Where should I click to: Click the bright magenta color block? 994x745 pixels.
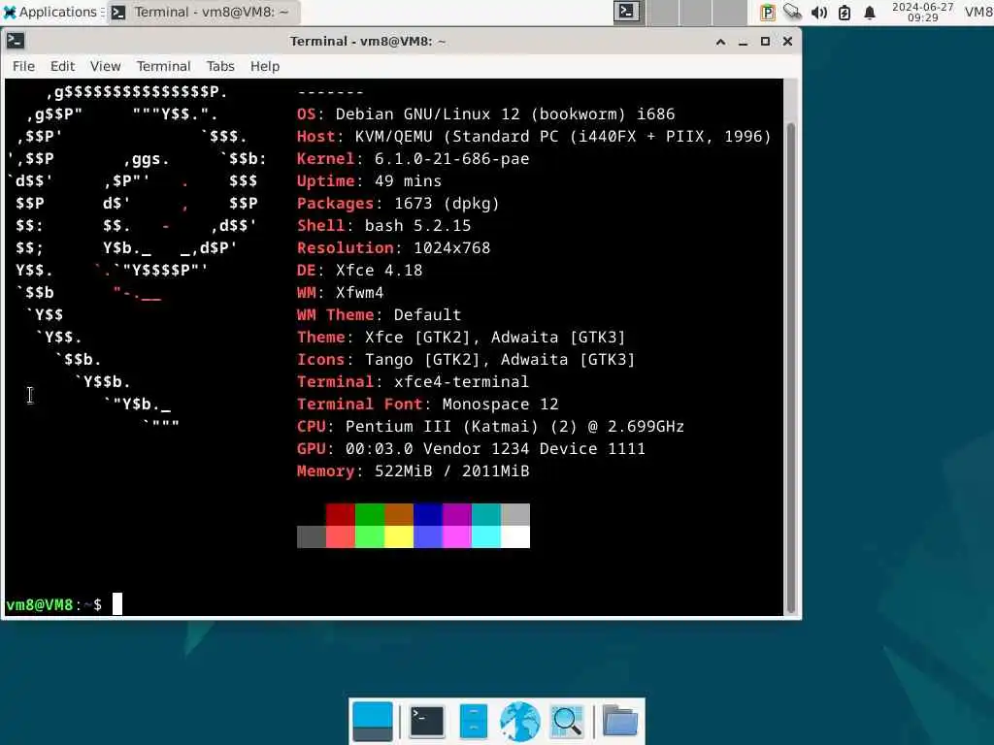point(457,536)
